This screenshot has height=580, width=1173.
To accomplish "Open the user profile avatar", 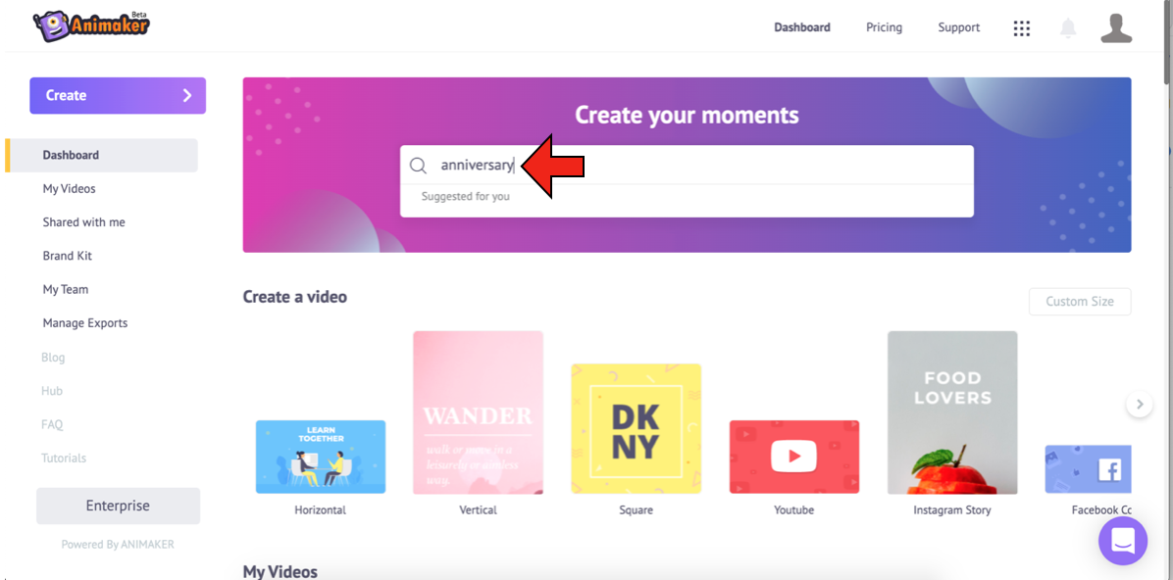I will coord(1115,28).
